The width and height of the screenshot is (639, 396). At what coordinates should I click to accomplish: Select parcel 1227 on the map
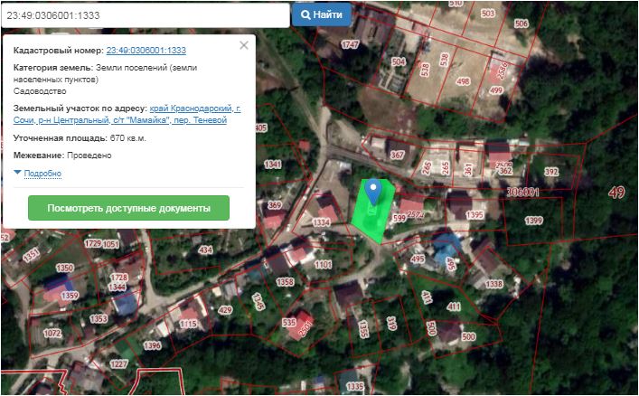[118, 363]
